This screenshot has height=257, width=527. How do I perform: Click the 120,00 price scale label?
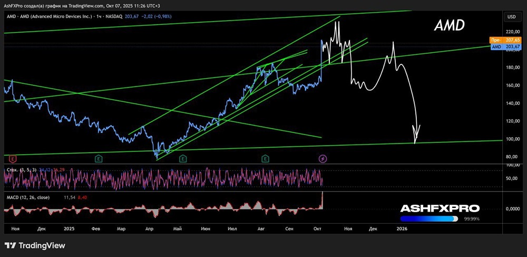tap(513, 121)
